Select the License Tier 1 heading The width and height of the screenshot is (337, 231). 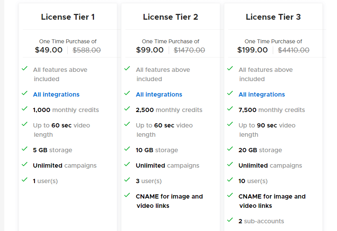point(68,17)
